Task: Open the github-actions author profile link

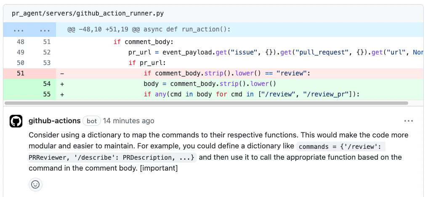Action: click(54, 121)
